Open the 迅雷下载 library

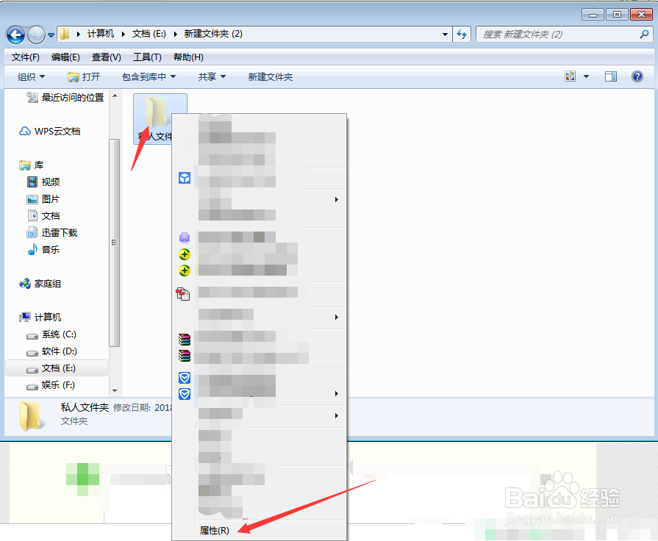[x=52, y=232]
